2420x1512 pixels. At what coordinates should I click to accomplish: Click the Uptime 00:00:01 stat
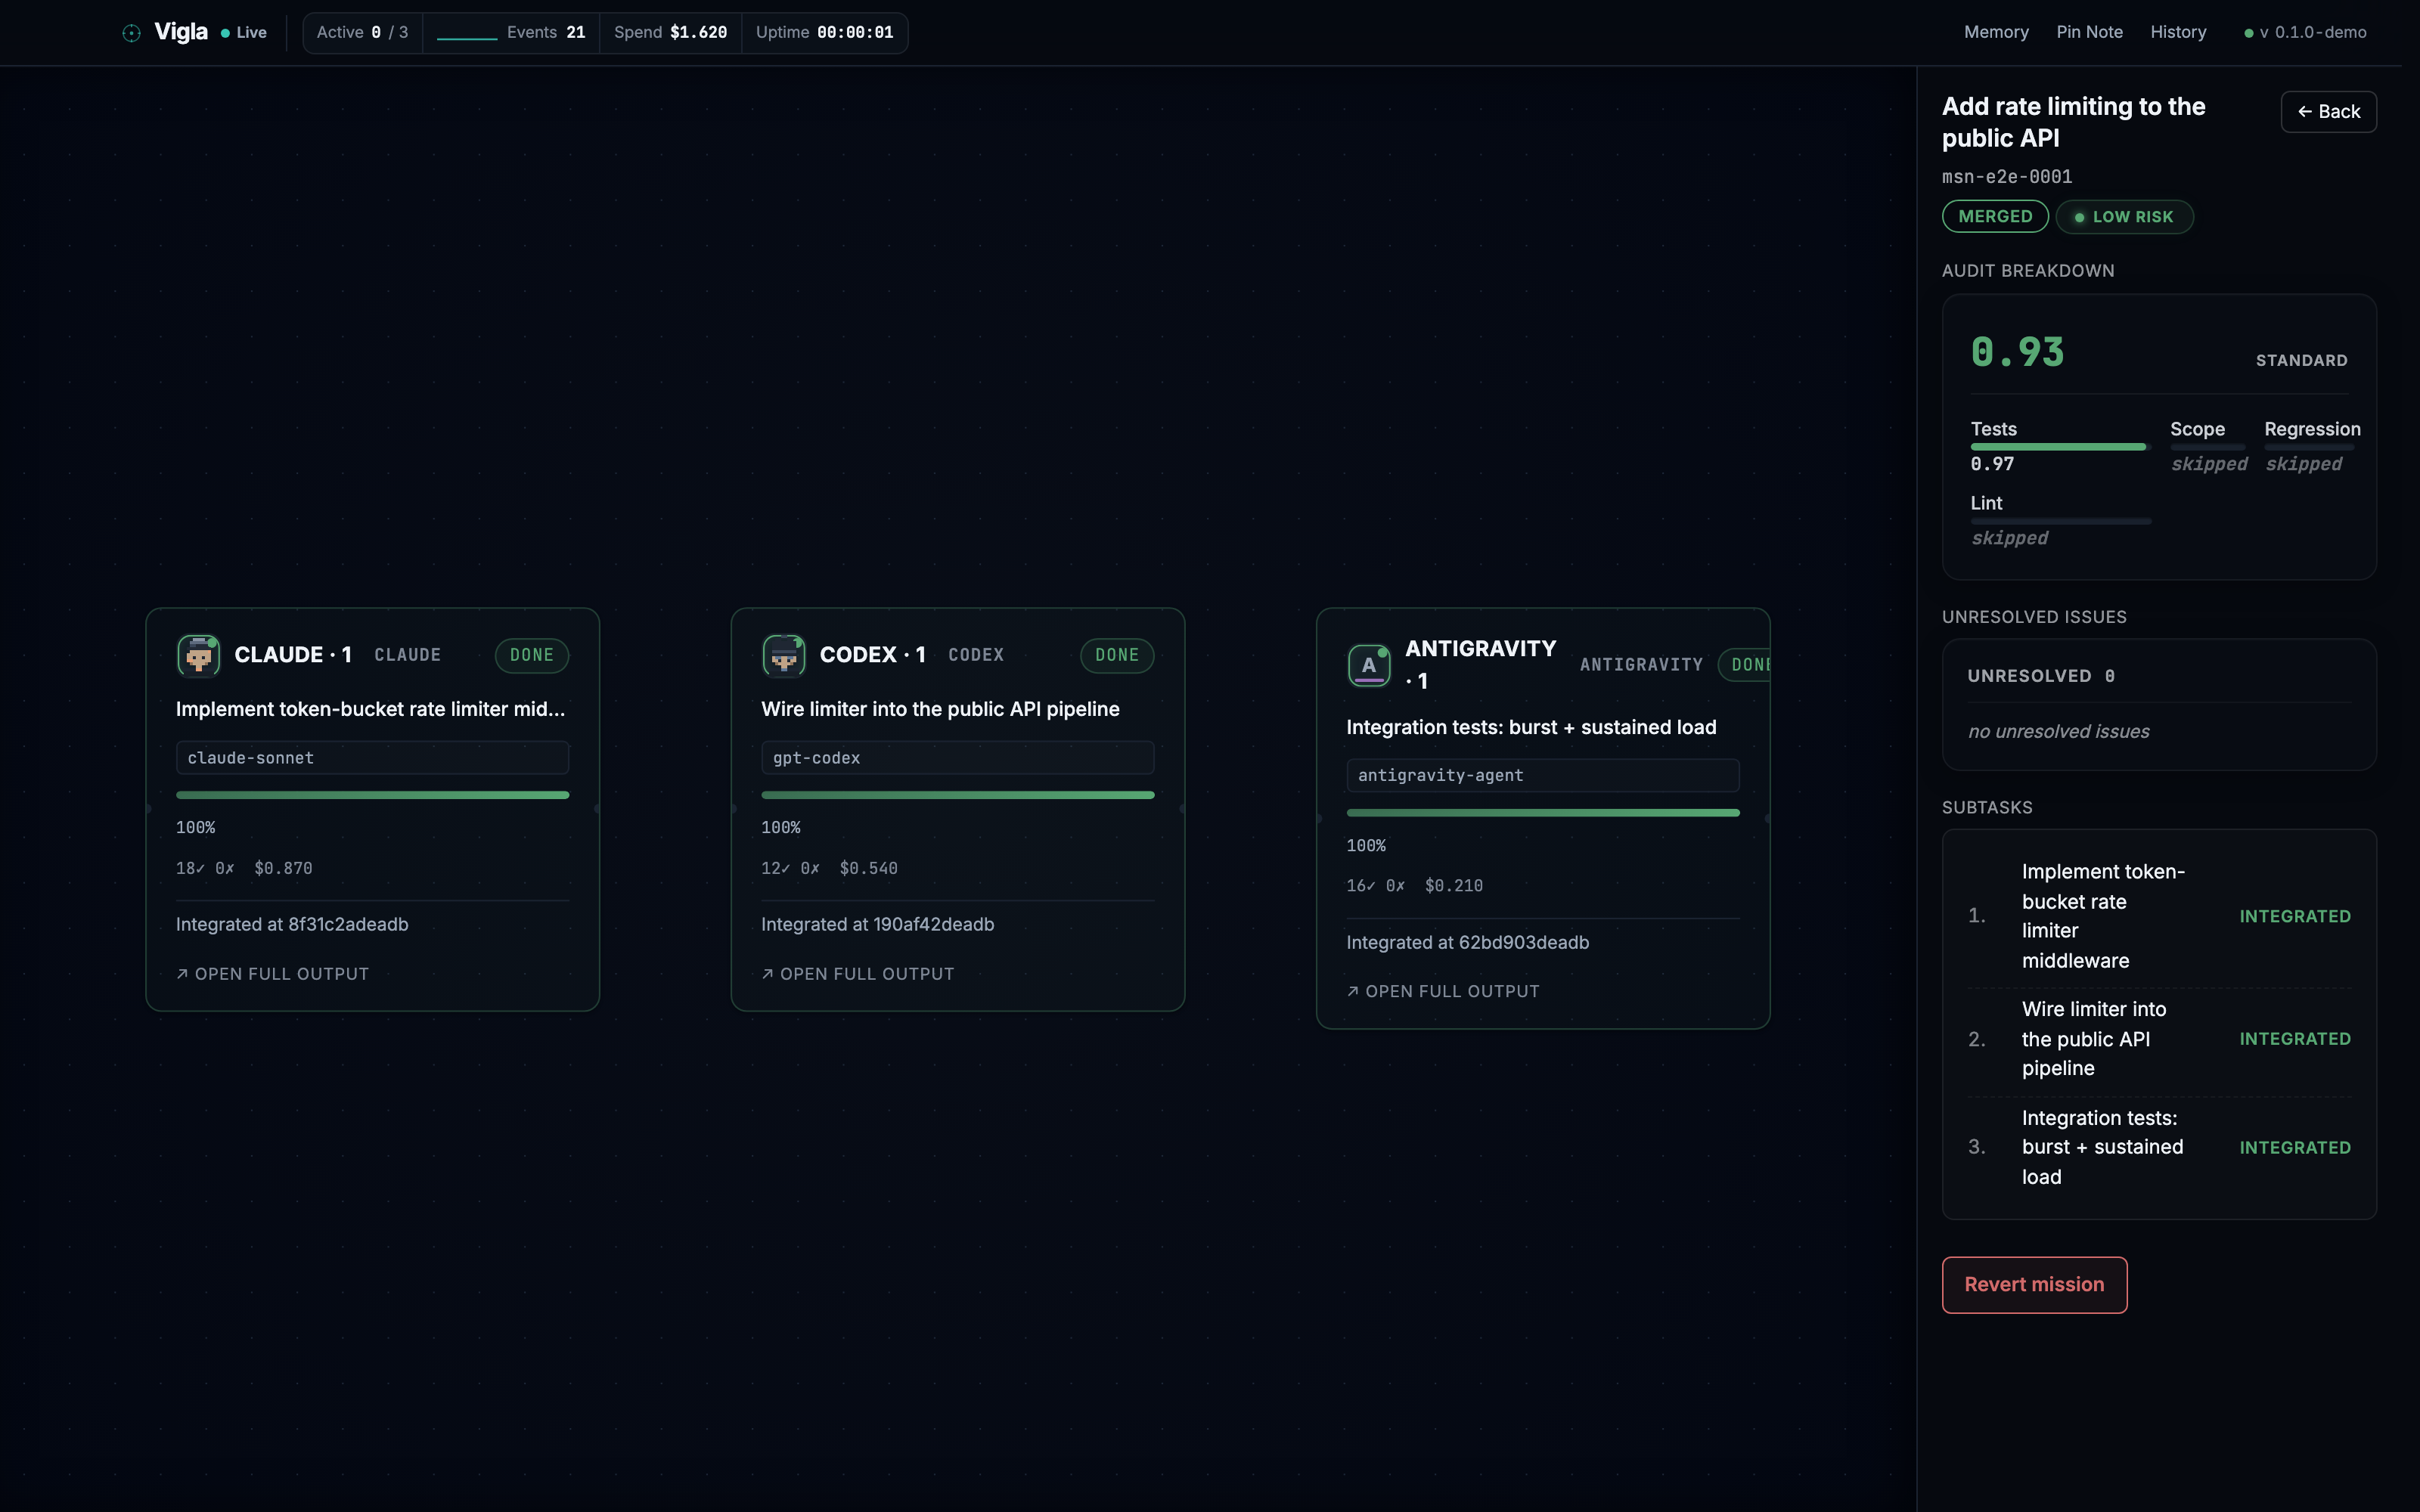click(825, 33)
